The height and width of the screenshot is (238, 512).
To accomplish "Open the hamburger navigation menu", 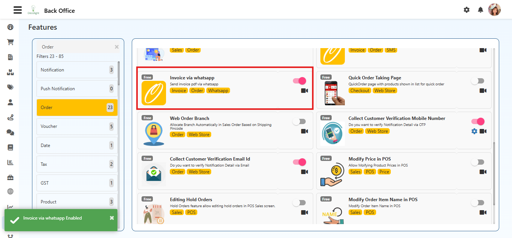I will (x=18, y=10).
